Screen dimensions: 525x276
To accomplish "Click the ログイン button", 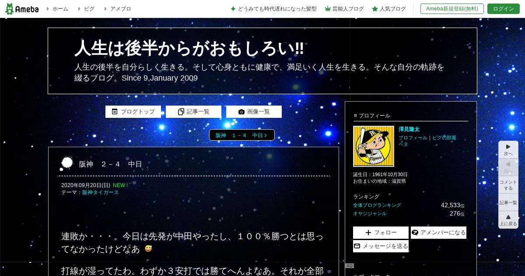I will point(504,9).
